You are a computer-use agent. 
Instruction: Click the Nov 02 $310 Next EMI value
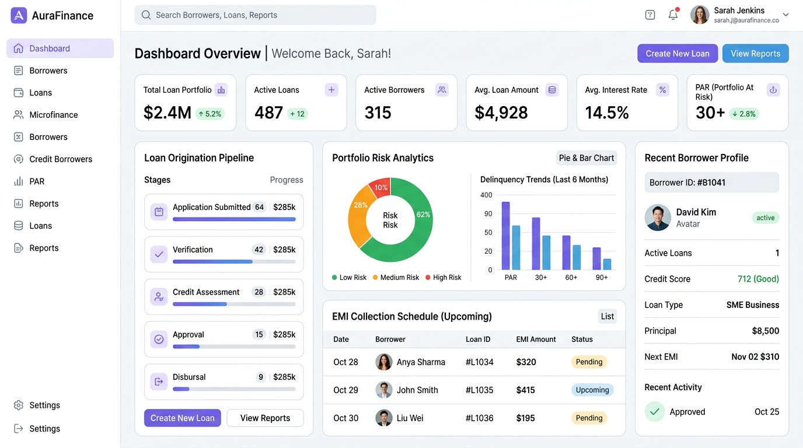(x=755, y=356)
